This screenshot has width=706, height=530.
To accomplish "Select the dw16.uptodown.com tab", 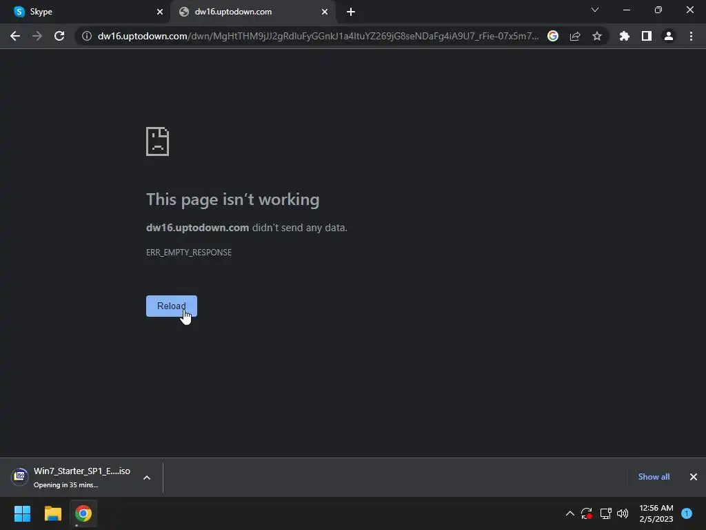I will (253, 12).
